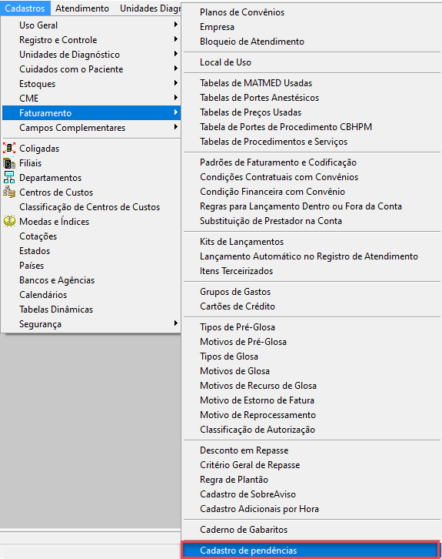Screen dimensions: 442x559
Task: Expand the CME submenu arrow
Action: point(176,98)
